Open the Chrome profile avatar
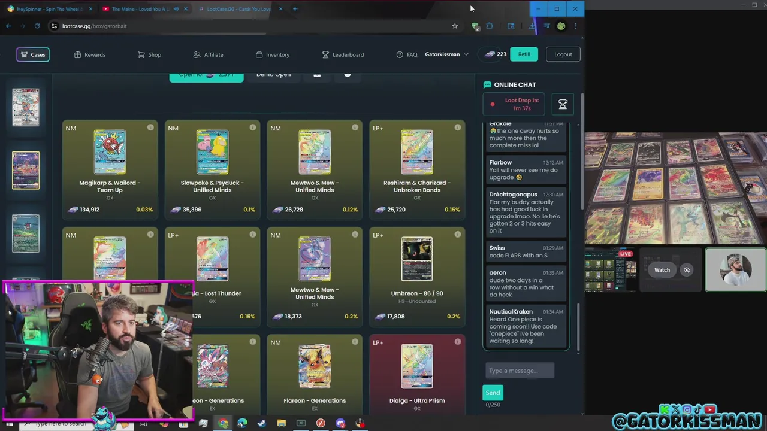Screen dimensions: 767x431 pos(561,26)
